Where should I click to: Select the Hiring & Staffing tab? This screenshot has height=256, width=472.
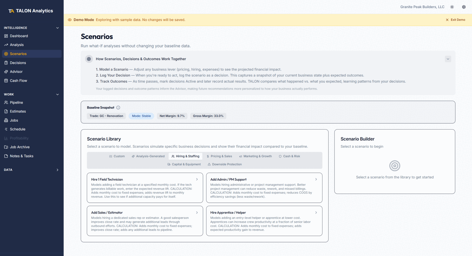coord(185,156)
